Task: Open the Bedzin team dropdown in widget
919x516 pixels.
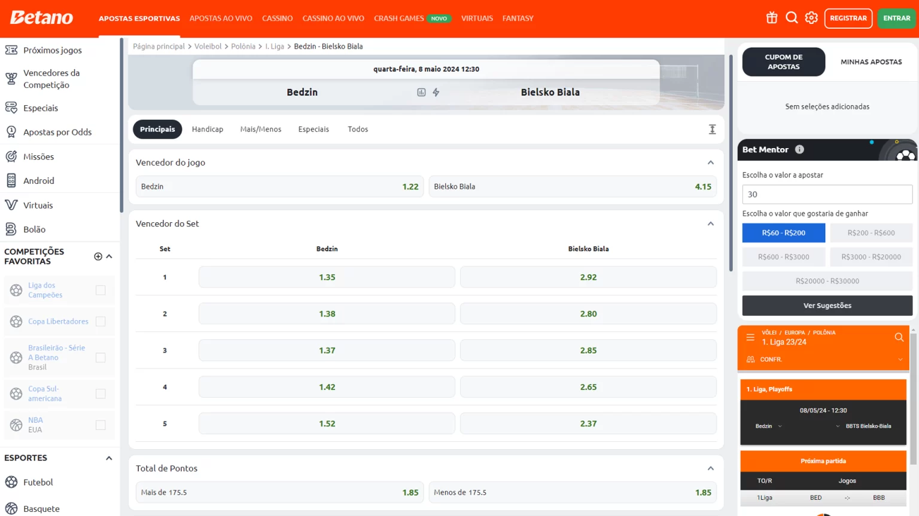Action: click(x=780, y=426)
